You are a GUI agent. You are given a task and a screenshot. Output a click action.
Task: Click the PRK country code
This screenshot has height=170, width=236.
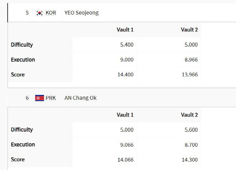point(51,98)
